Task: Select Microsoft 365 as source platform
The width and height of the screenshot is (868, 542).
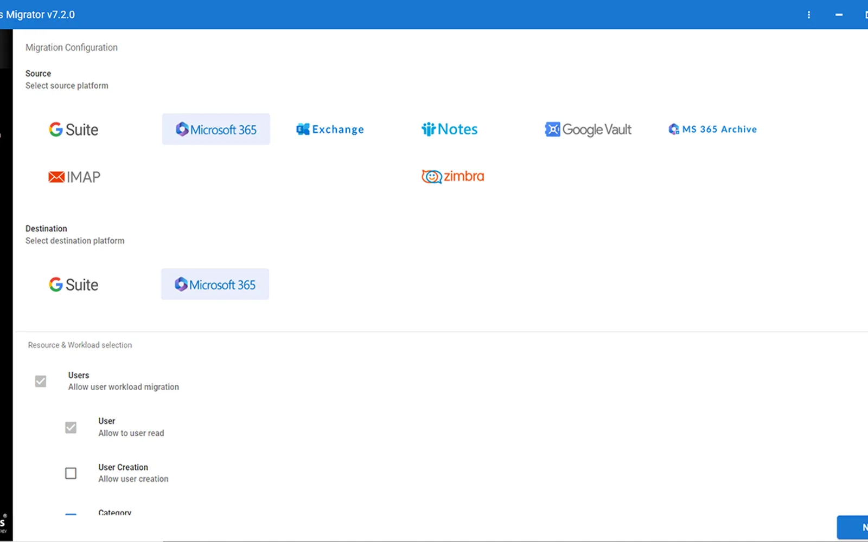Action: 216,129
